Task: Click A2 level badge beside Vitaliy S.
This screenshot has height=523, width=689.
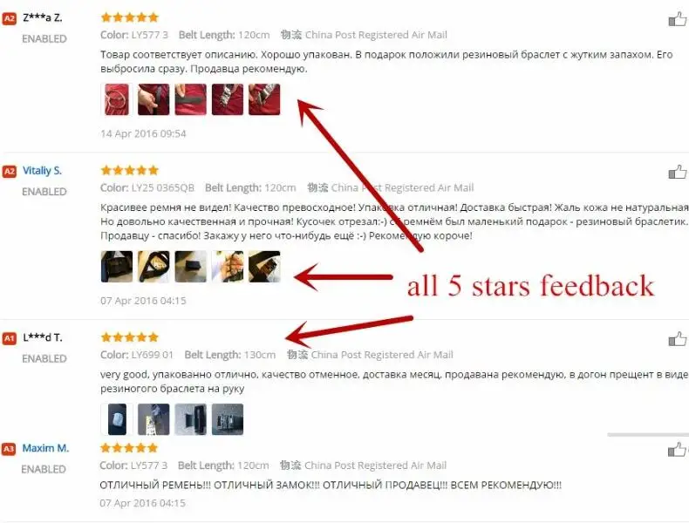Action: (10, 171)
